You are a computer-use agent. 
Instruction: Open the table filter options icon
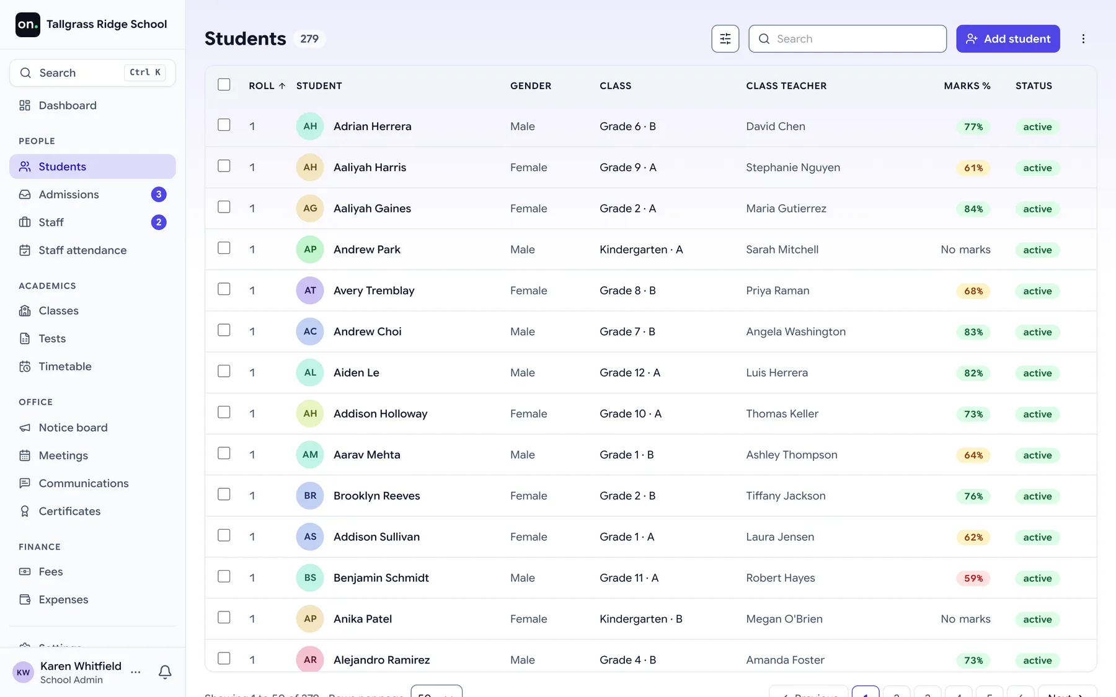click(x=725, y=38)
